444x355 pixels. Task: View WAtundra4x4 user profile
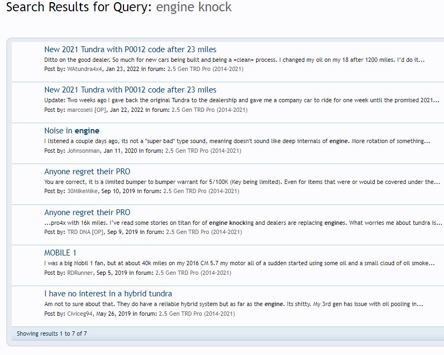pos(84,69)
